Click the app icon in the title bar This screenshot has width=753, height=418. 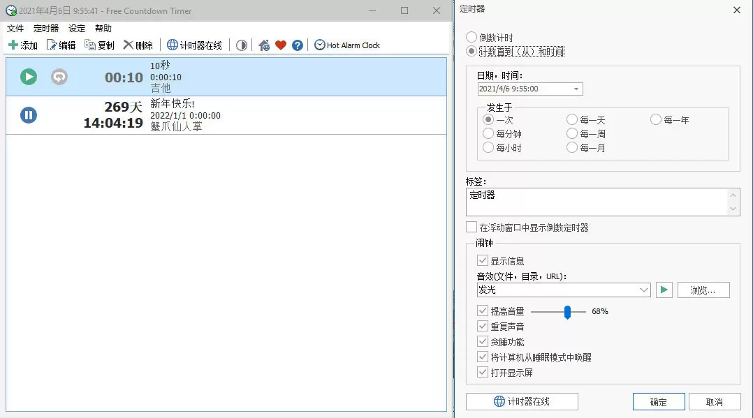tap(10, 10)
